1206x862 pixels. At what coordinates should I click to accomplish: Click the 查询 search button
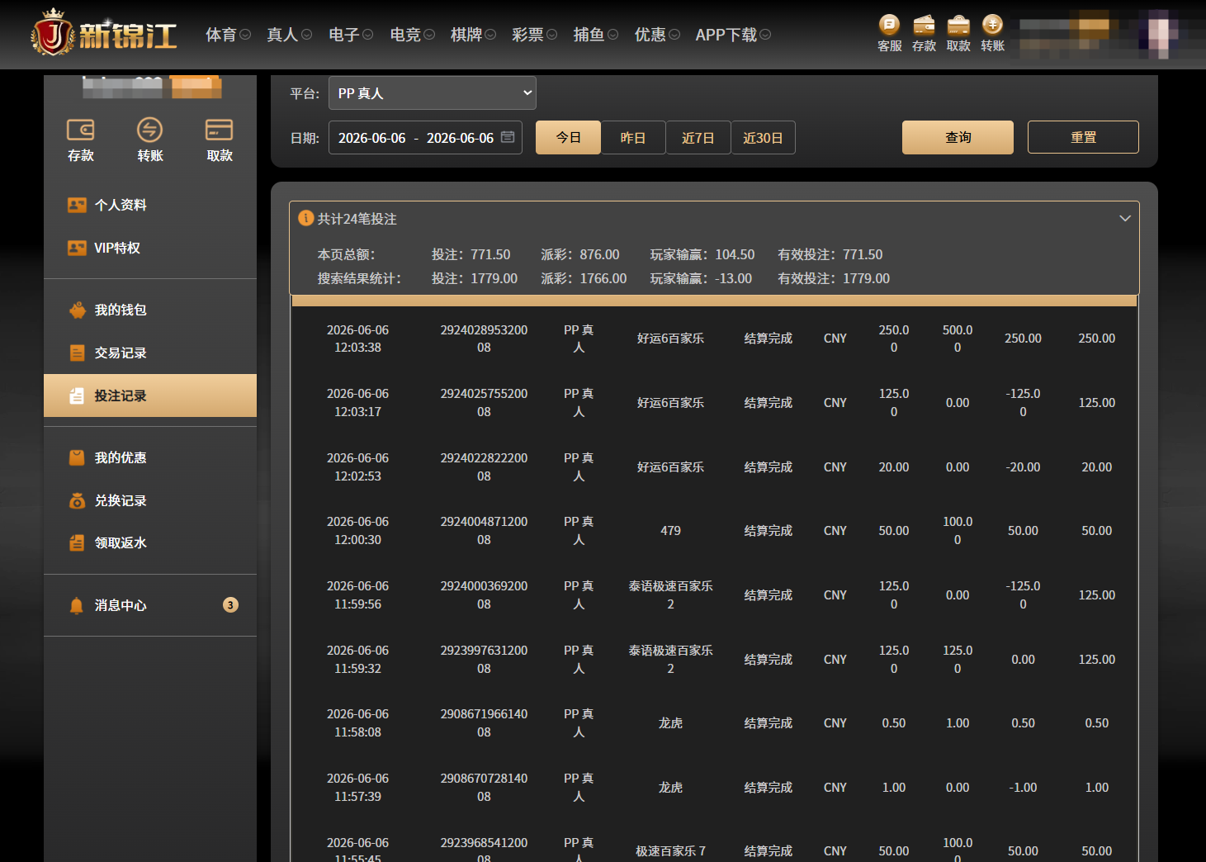958,137
